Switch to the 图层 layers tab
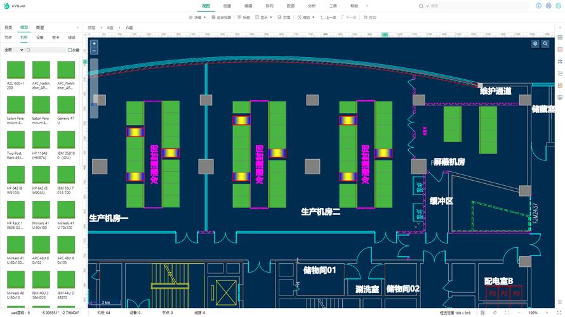 tap(40, 27)
